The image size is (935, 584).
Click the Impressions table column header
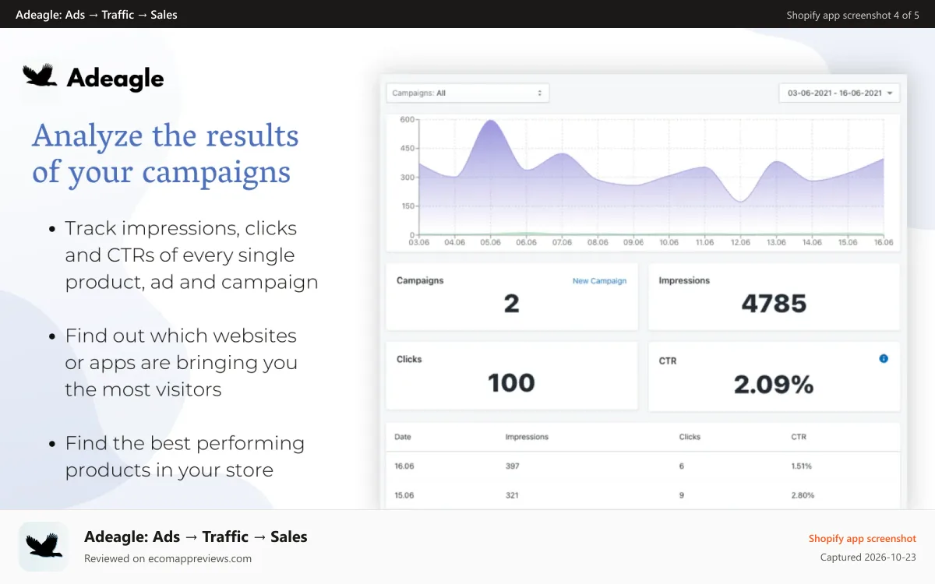527,437
